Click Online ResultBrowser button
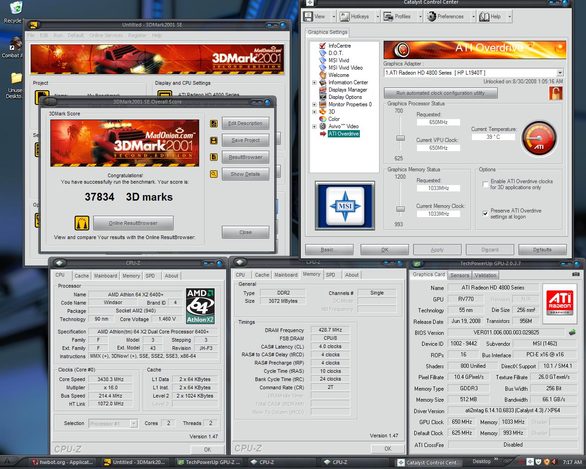The height and width of the screenshot is (469, 586). [x=133, y=223]
